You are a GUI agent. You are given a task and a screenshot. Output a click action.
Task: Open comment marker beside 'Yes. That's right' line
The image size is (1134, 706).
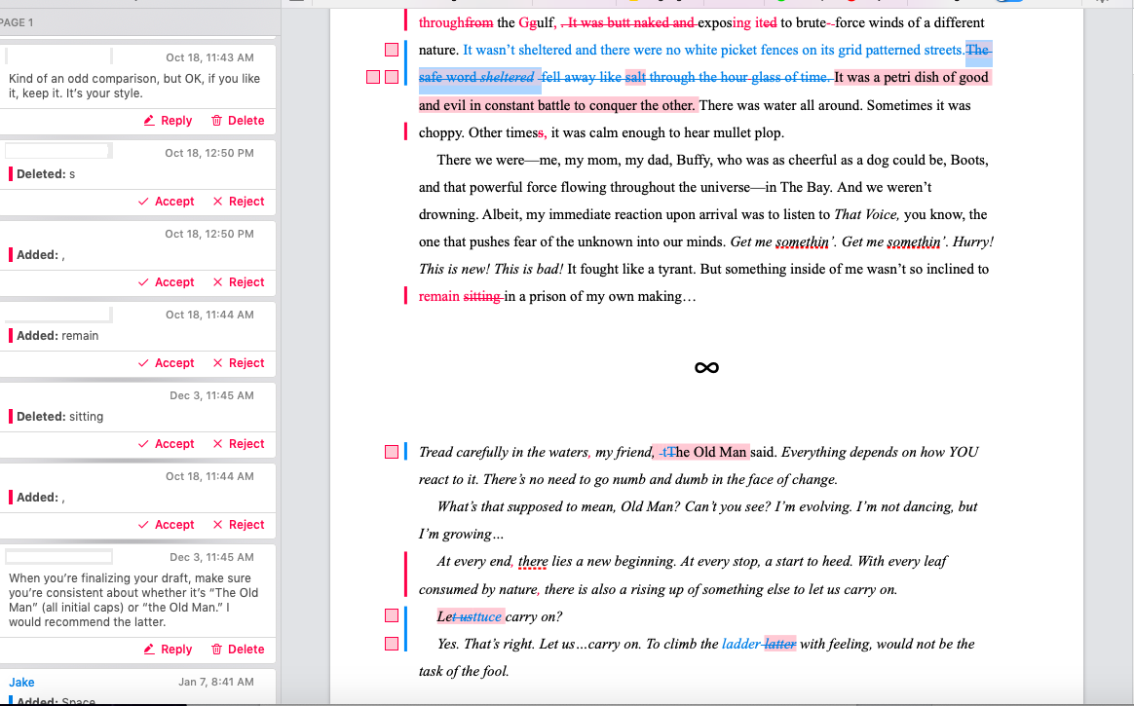tap(392, 644)
